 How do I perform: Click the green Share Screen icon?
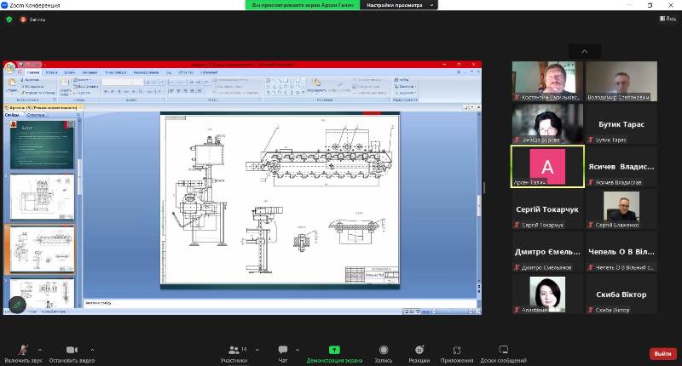point(334,349)
